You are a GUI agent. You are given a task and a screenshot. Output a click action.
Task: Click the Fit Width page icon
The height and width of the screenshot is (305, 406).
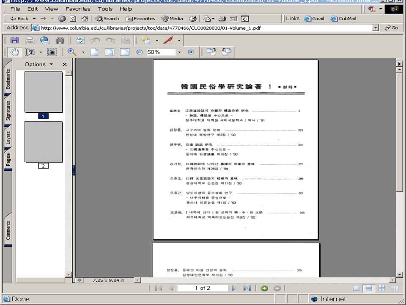[124, 52]
